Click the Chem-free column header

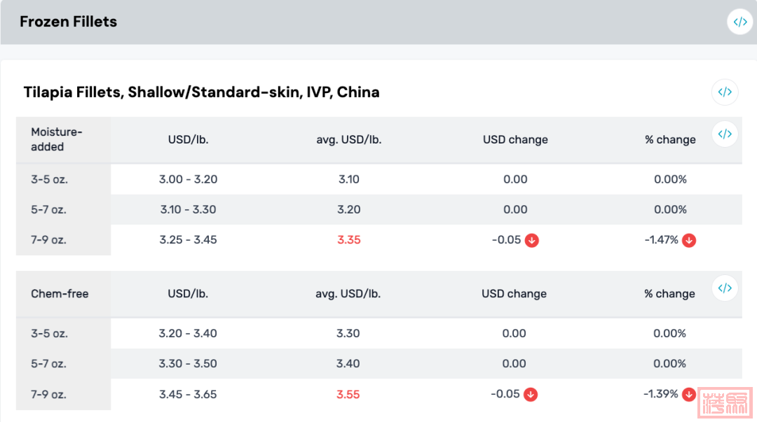coord(60,294)
